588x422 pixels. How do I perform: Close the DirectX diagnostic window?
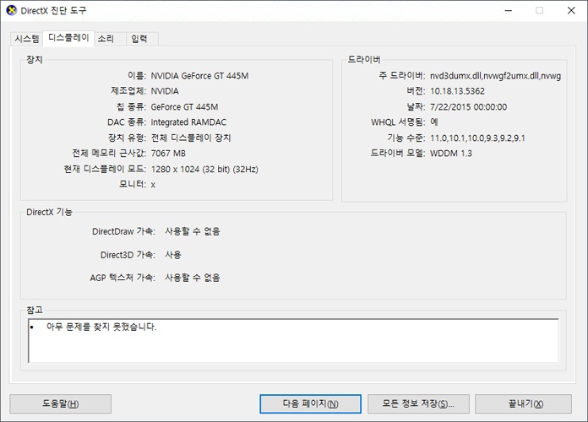pyautogui.click(x=571, y=10)
